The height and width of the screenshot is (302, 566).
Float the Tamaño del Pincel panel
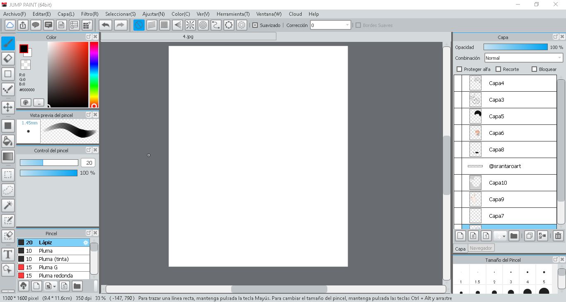click(x=556, y=260)
